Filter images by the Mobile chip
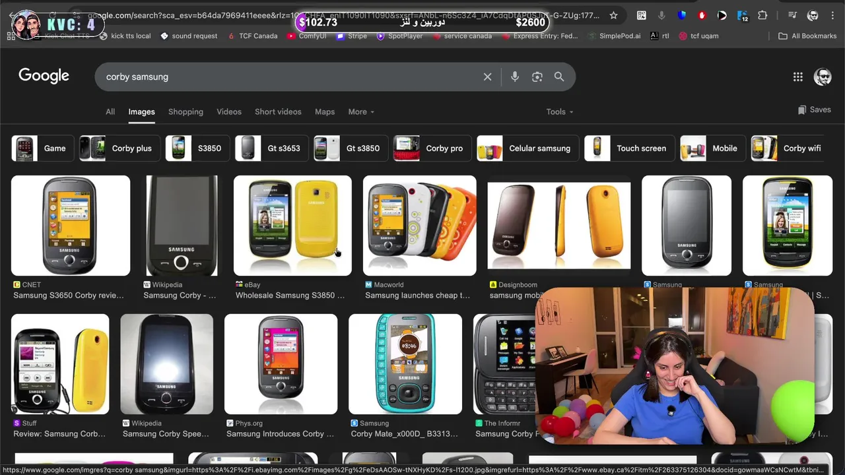 [x=712, y=148]
